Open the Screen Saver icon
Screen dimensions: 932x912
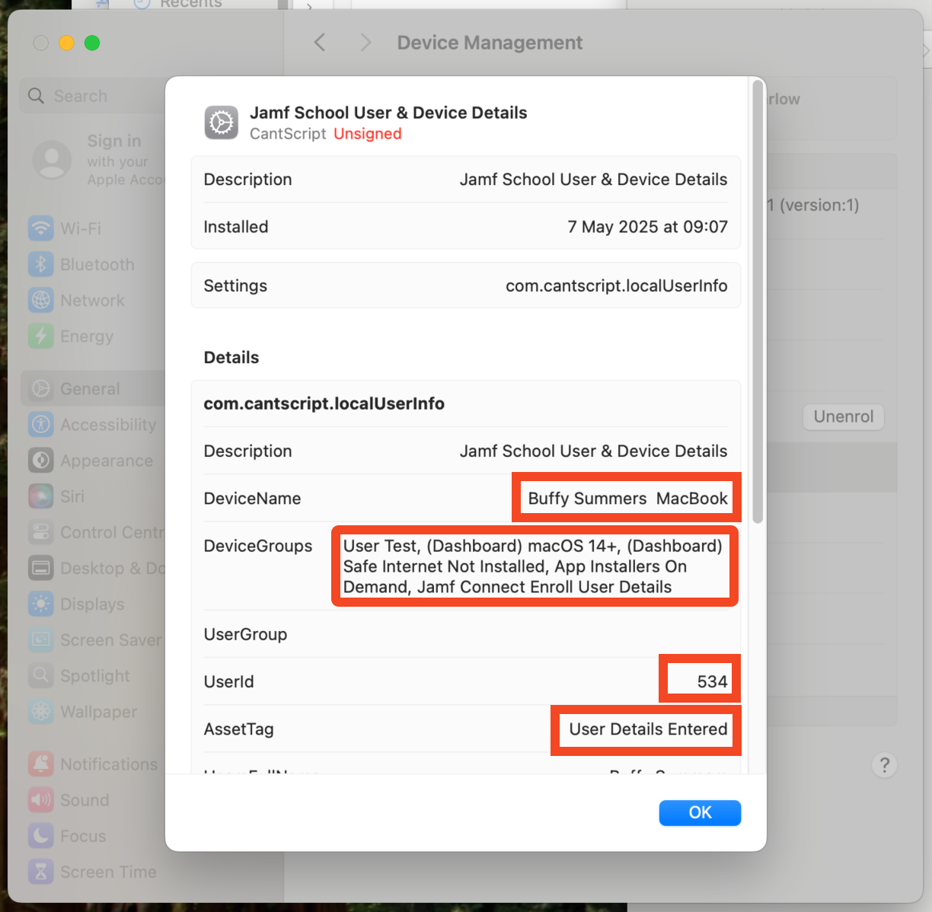[x=41, y=640]
